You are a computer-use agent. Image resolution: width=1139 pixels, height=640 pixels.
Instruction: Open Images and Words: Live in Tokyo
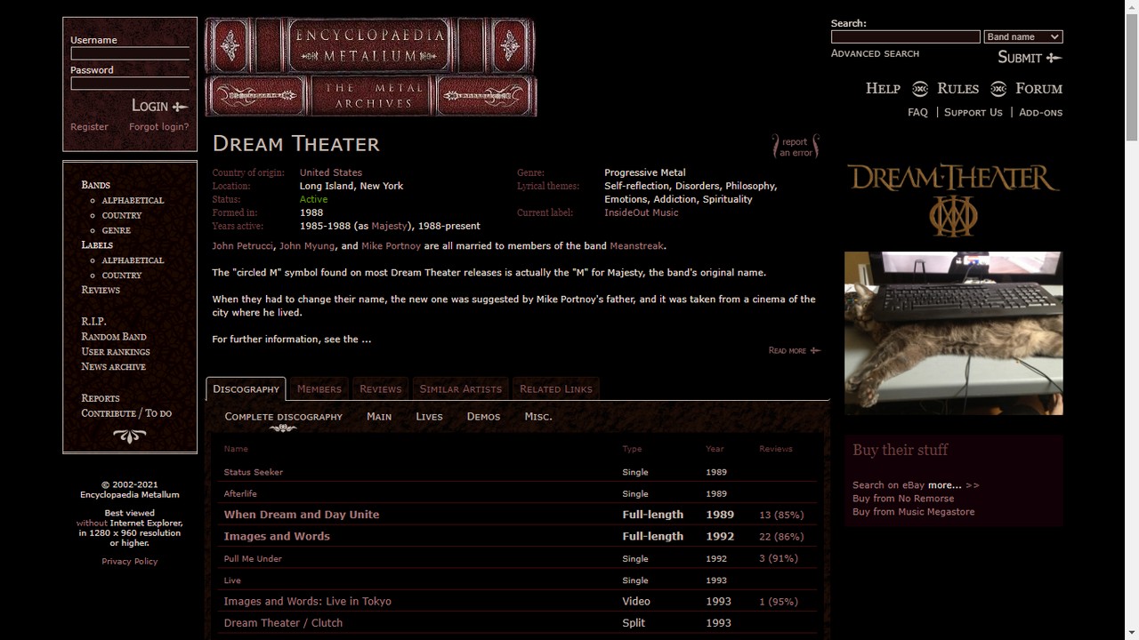coord(308,601)
